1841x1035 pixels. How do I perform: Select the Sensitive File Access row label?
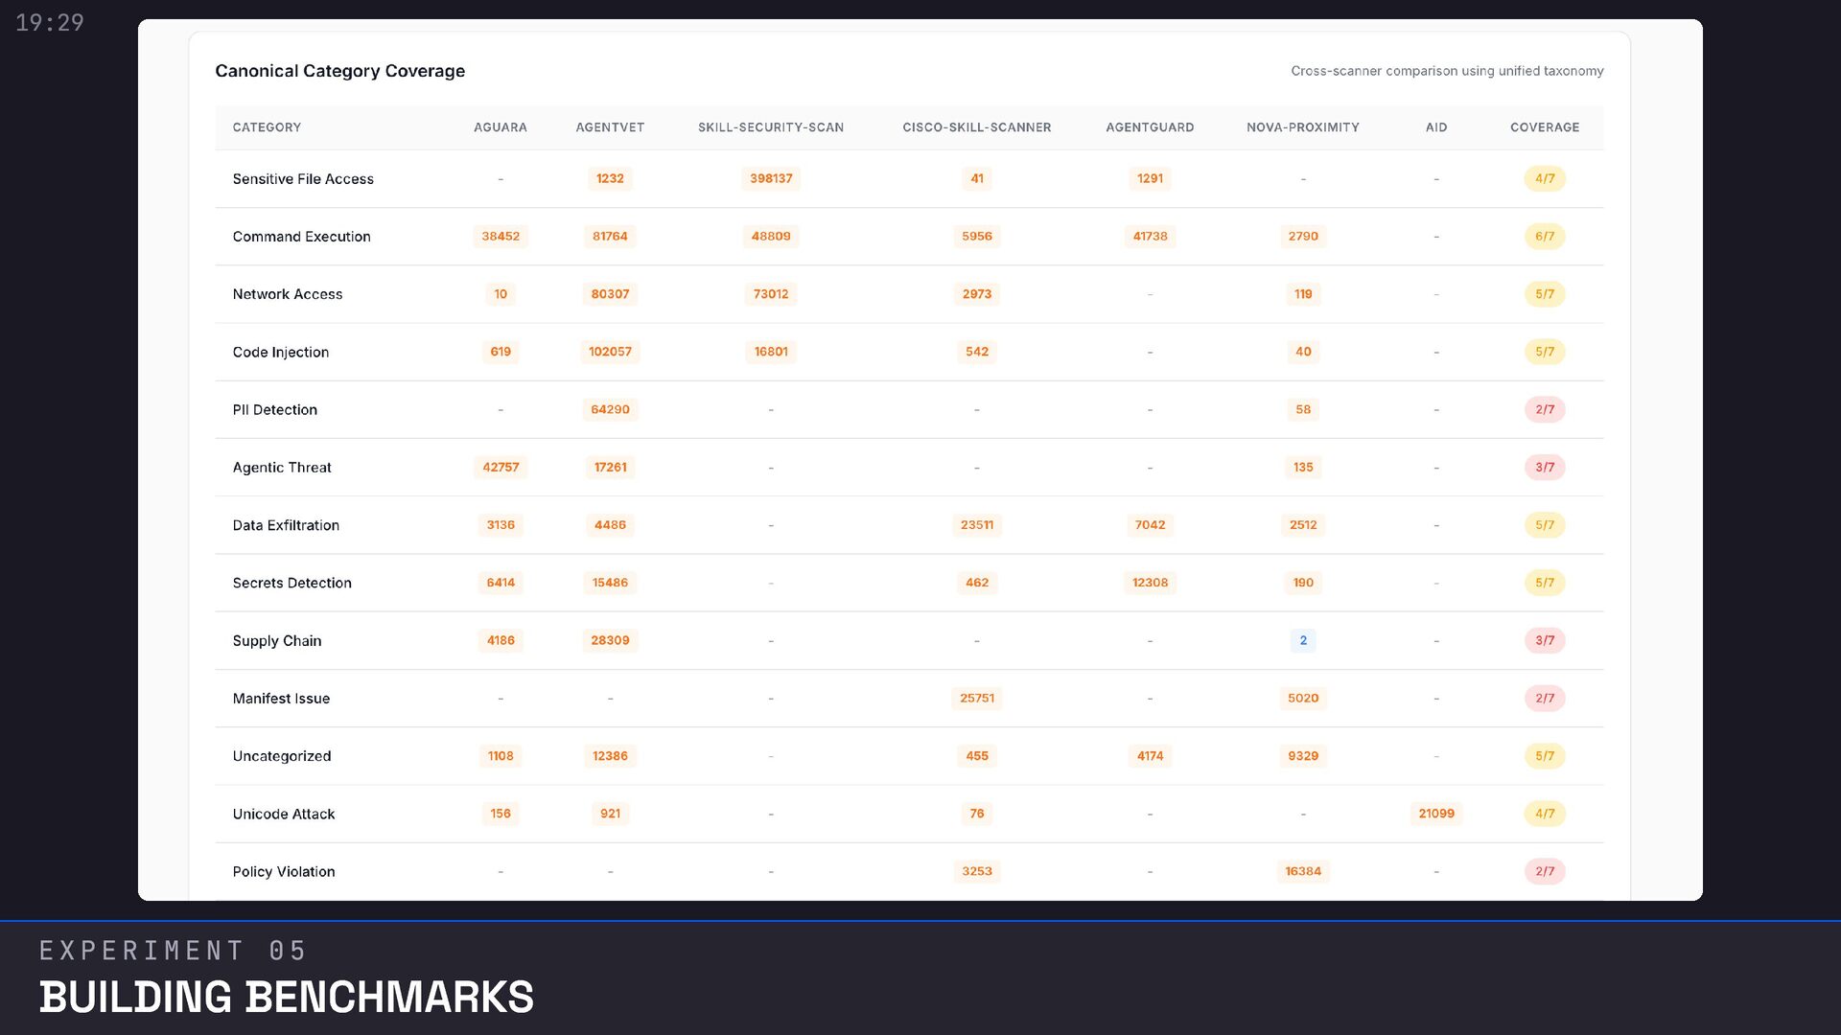point(303,179)
